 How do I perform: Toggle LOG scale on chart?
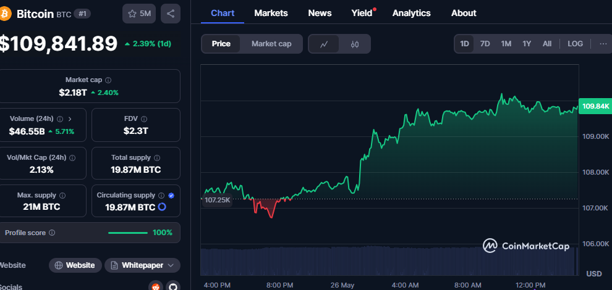tap(575, 44)
